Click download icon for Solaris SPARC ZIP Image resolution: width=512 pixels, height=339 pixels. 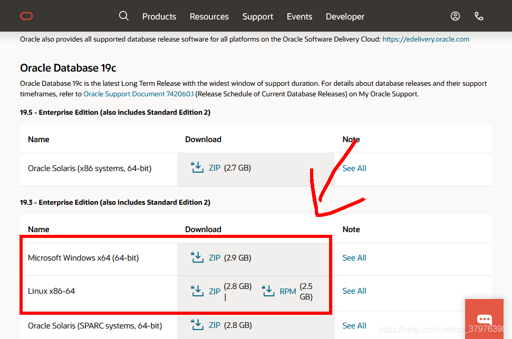point(197,325)
